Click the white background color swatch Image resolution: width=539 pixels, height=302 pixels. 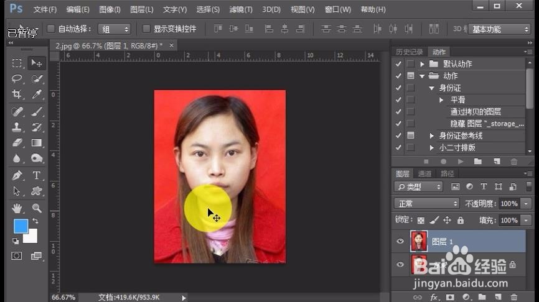coord(32,237)
